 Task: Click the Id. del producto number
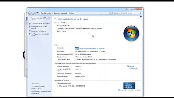click(76, 86)
